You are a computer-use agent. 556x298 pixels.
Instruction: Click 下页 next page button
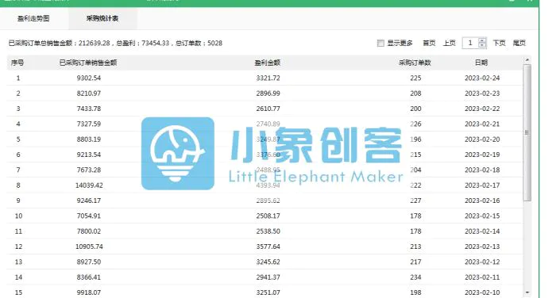500,43
